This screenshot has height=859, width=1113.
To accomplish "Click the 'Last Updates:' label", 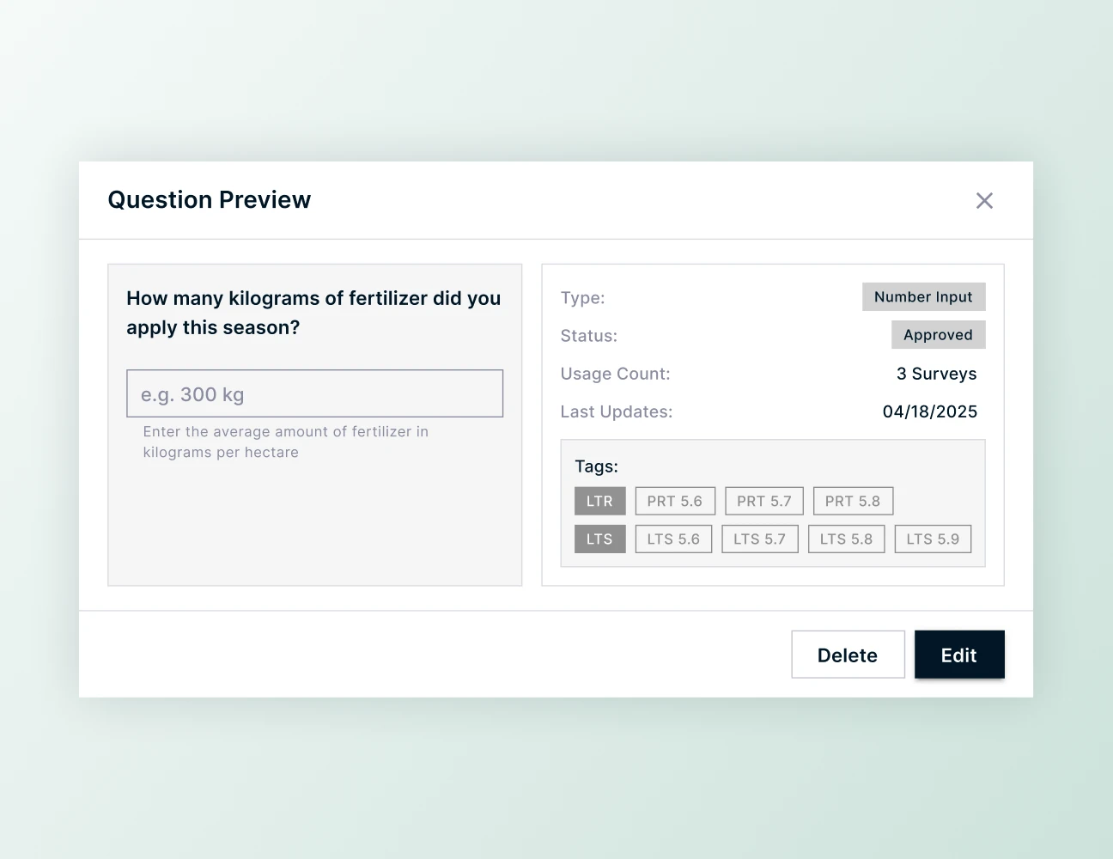I will (x=617, y=411).
